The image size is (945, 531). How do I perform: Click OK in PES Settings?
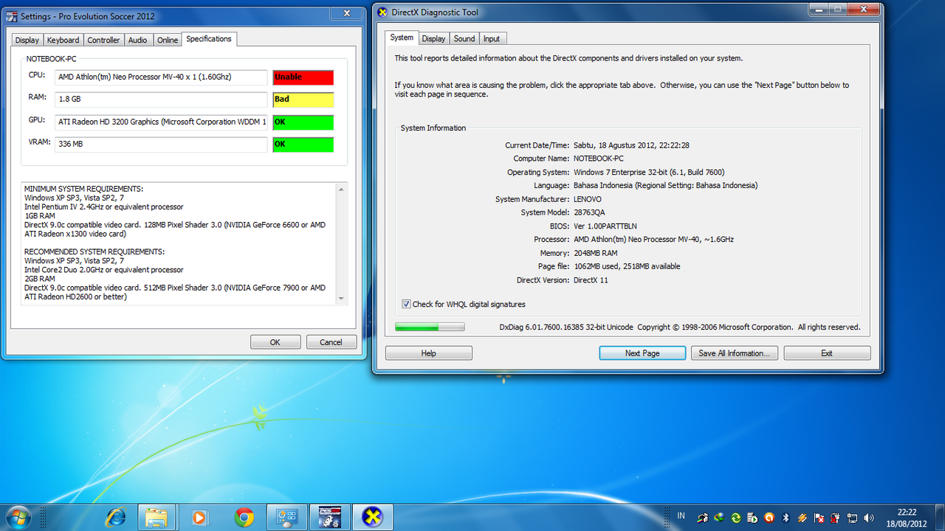275,342
